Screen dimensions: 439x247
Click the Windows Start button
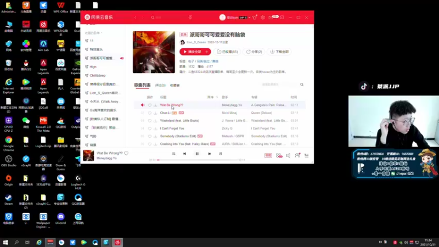tap(5, 242)
